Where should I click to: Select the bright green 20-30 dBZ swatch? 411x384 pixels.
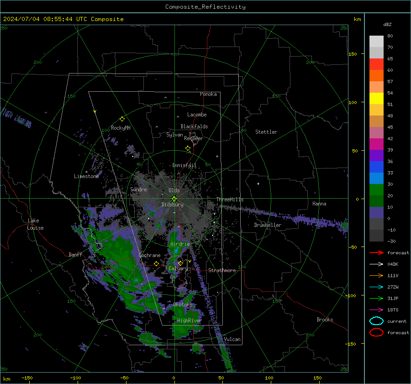(x=376, y=190)
